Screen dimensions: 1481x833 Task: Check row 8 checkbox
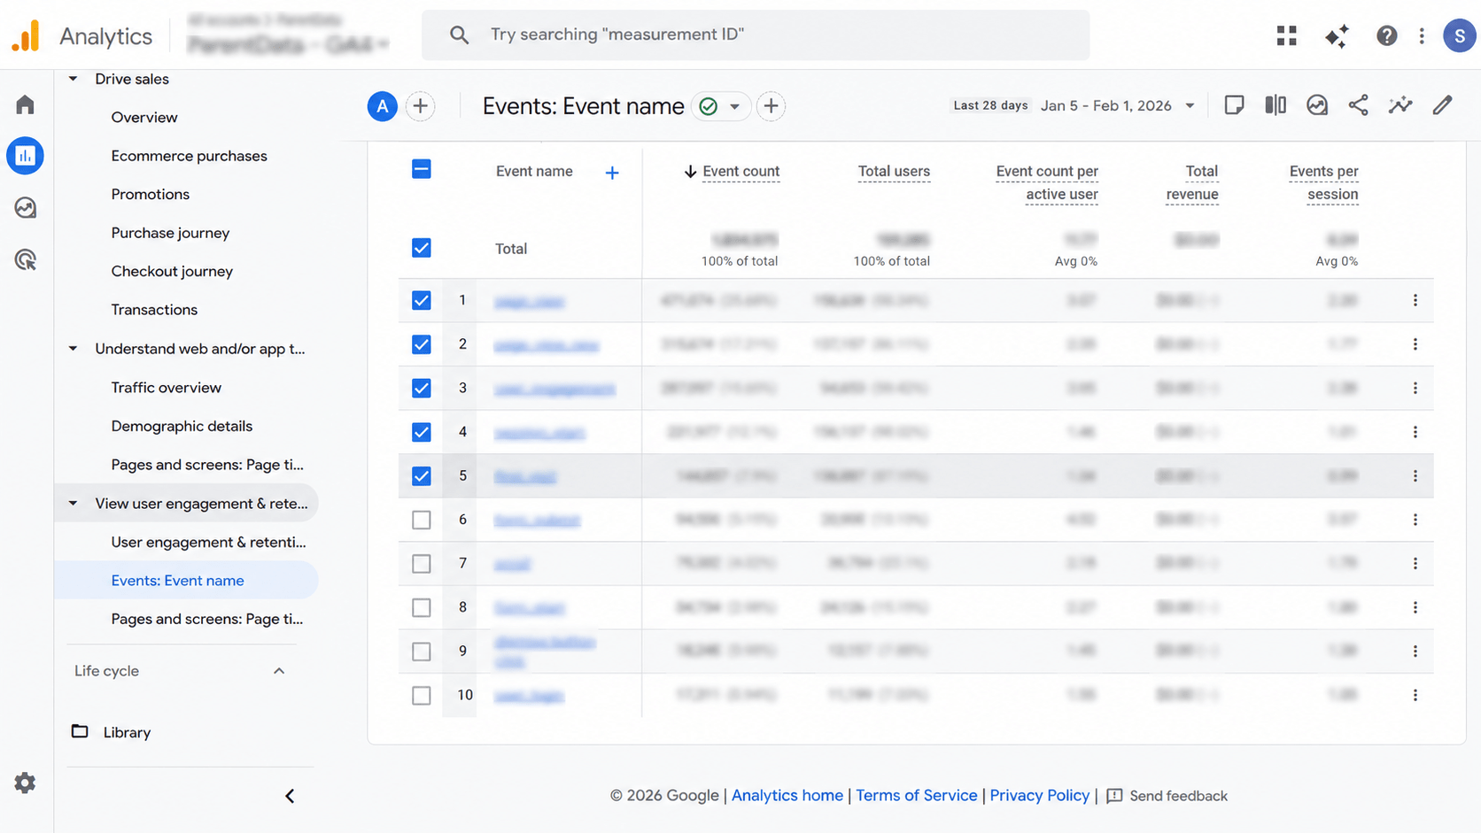click(422, 607)
